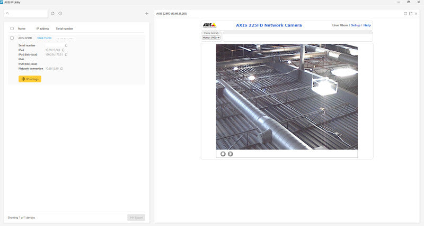Sort by the Name column header
This screenshot has height=226, width=424.
22,29
